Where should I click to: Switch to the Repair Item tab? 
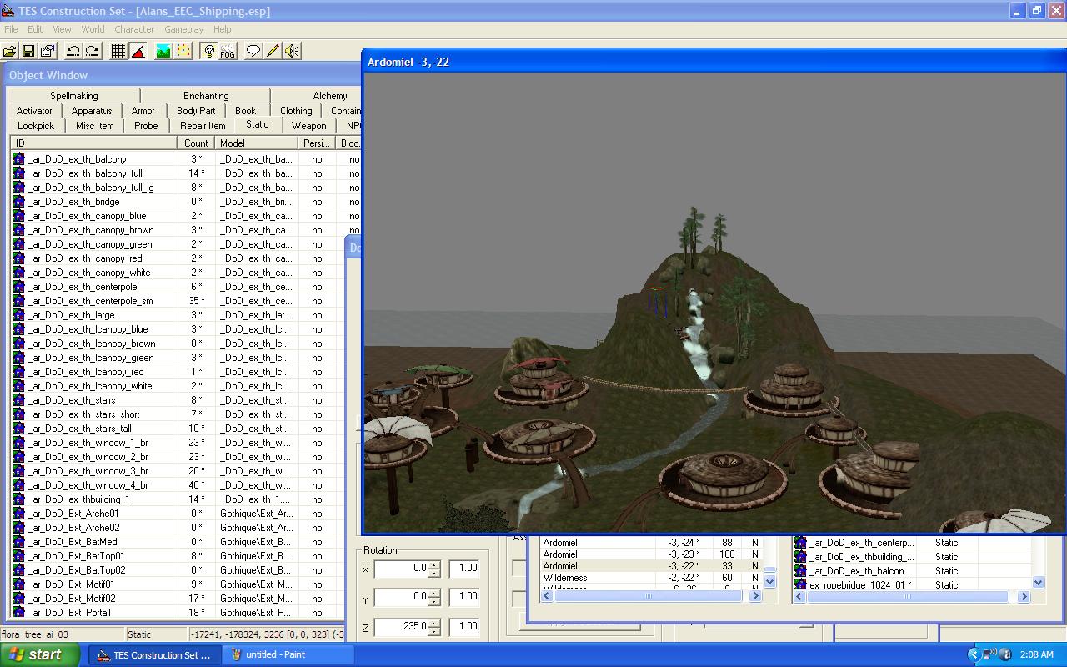(x=203, y=126)
